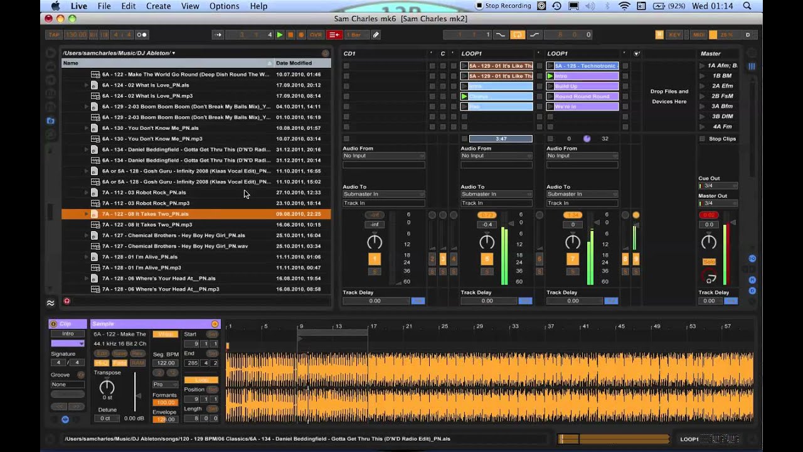Screen dimensions: 803x452
Task: Click the Follow arrow button
Action: (218, 35)
